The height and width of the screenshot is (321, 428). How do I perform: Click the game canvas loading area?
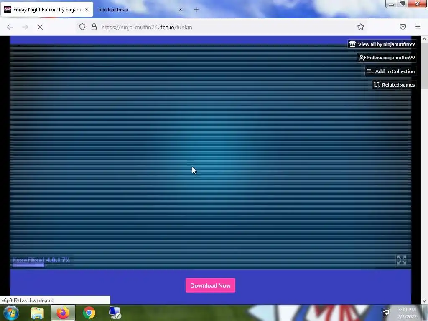point(211,156)
